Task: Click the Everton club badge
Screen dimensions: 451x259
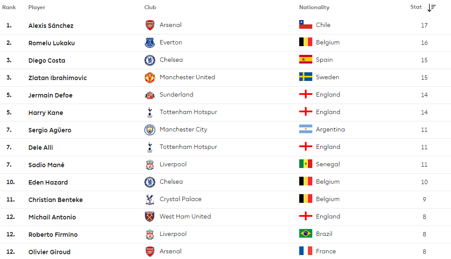Action: point(150,43)
